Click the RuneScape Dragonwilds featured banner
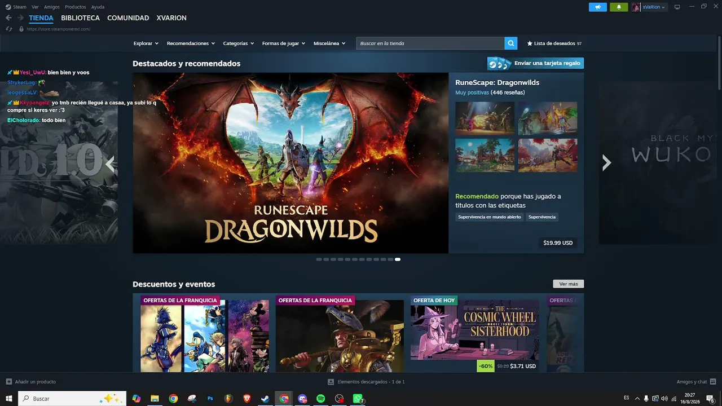722x406 pixels. (290, 163)
